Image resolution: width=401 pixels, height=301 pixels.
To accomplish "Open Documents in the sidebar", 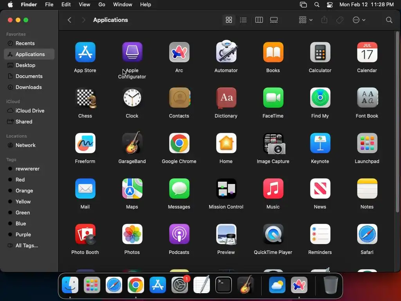I will click(x=29, y=76).
